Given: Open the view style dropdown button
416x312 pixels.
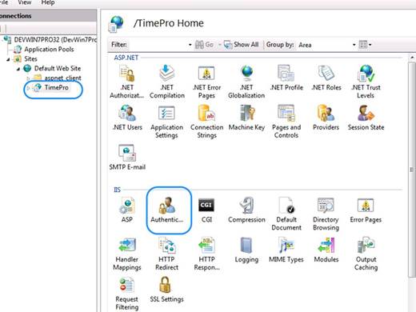Looking at the screenshot, I should 365,45.
